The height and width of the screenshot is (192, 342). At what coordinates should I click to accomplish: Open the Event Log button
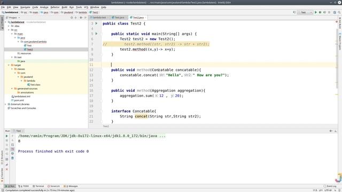tap(330, 186)
